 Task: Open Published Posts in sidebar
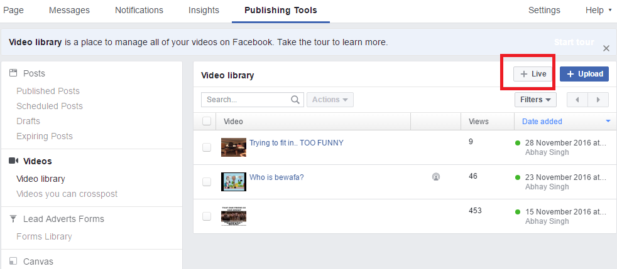(x=48, y=91)
